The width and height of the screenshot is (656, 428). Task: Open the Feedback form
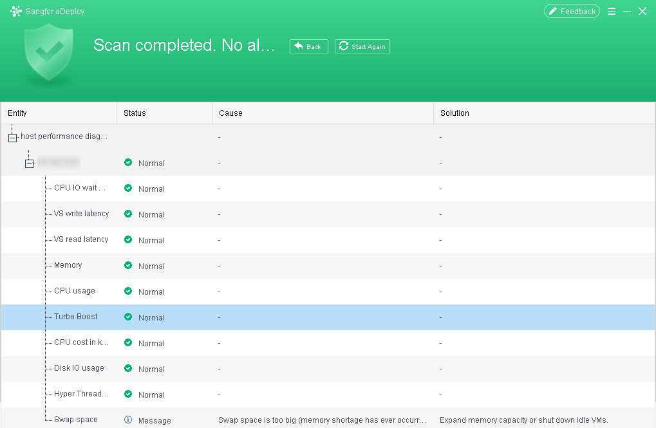click(572, 12)
